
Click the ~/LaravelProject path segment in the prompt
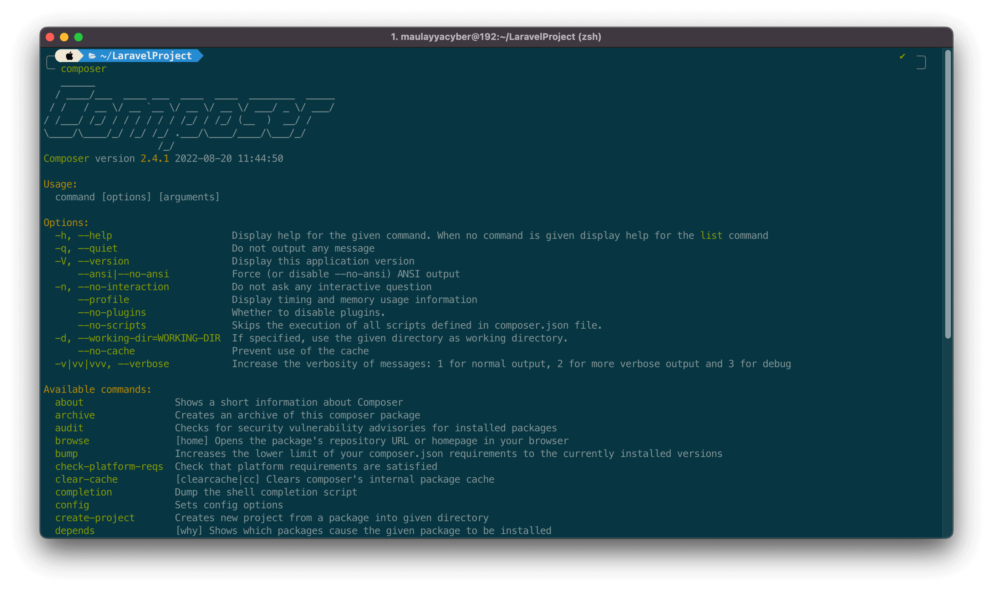(x=146, y=56)
